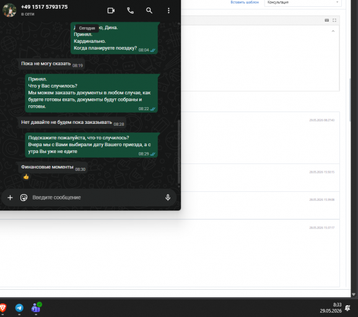Click 'Вставить шаблон' link
358x317 pixels.
pos(245,2)
